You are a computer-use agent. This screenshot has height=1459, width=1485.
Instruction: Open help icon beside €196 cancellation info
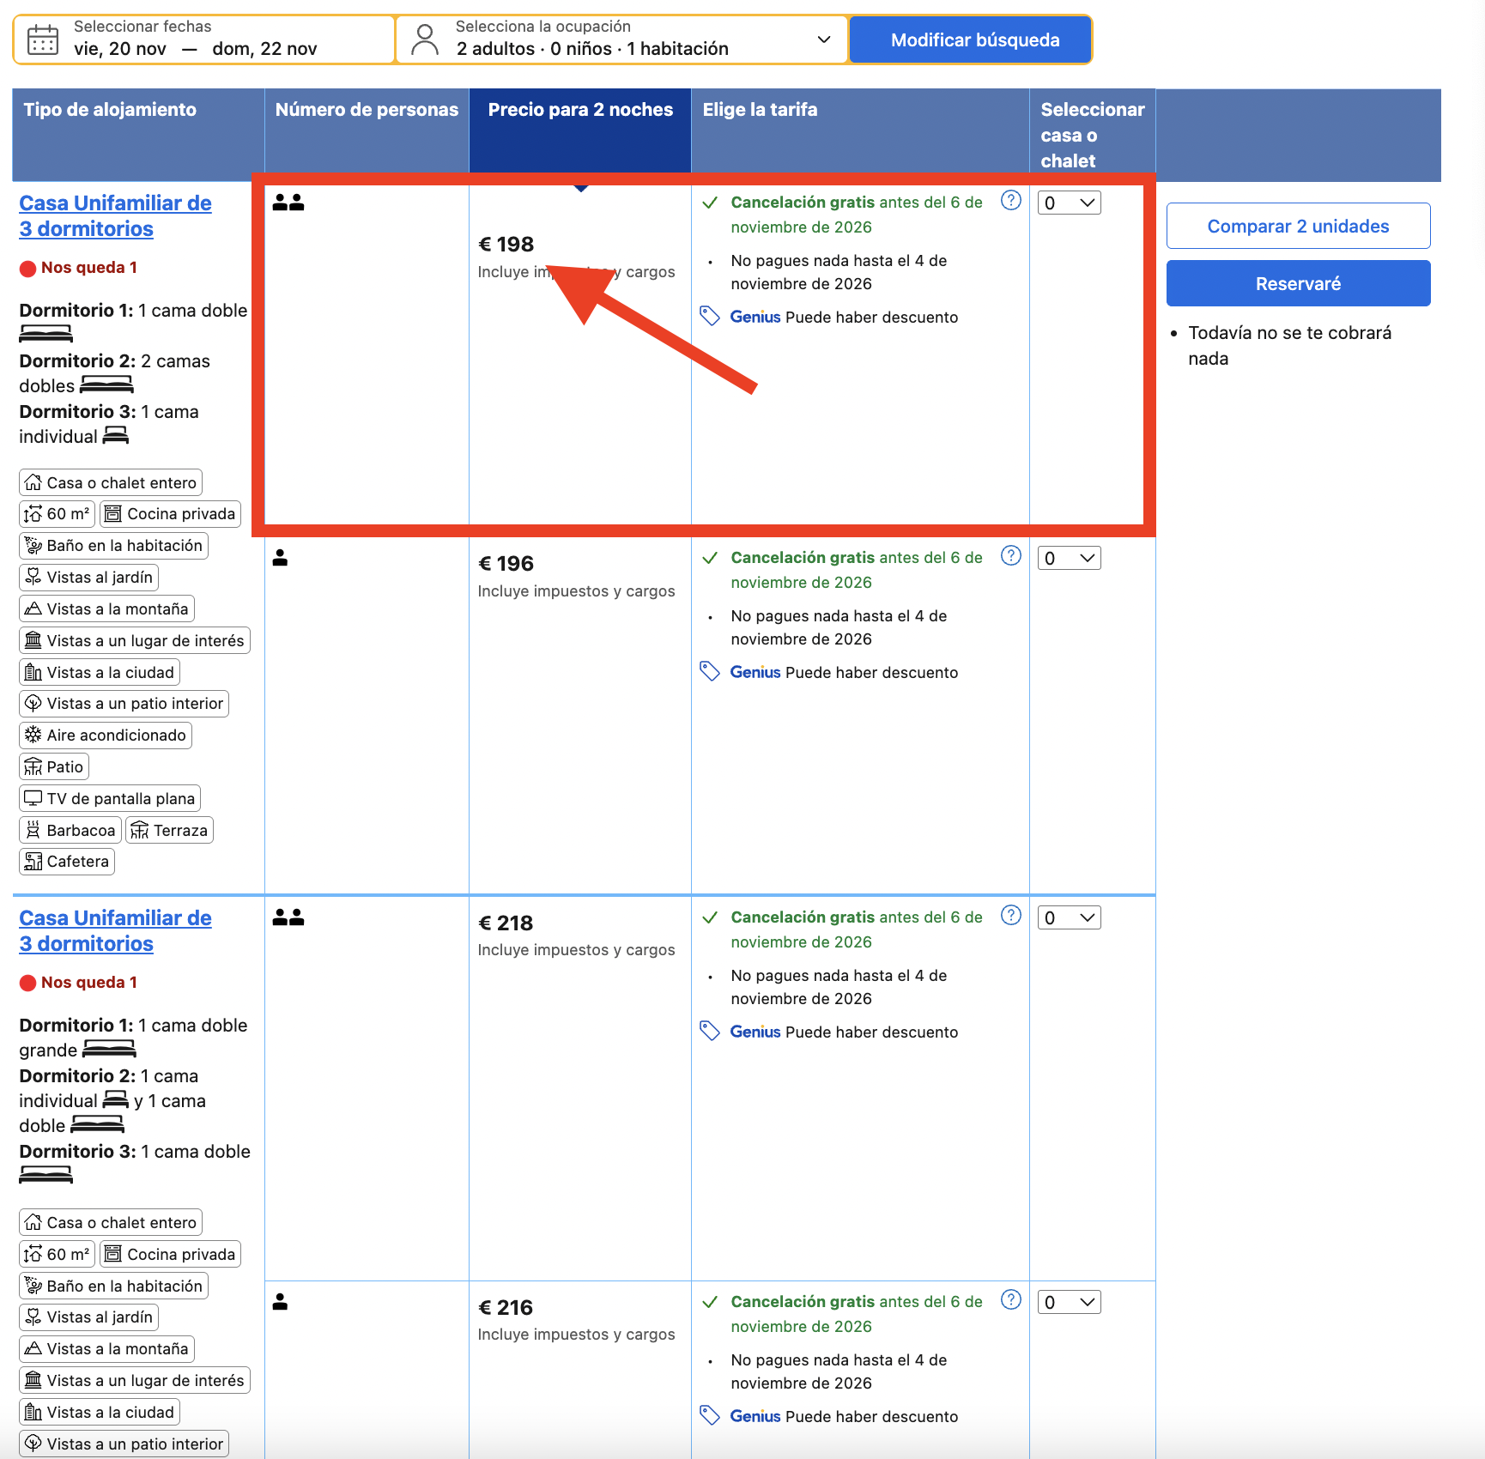point(1011,556)
